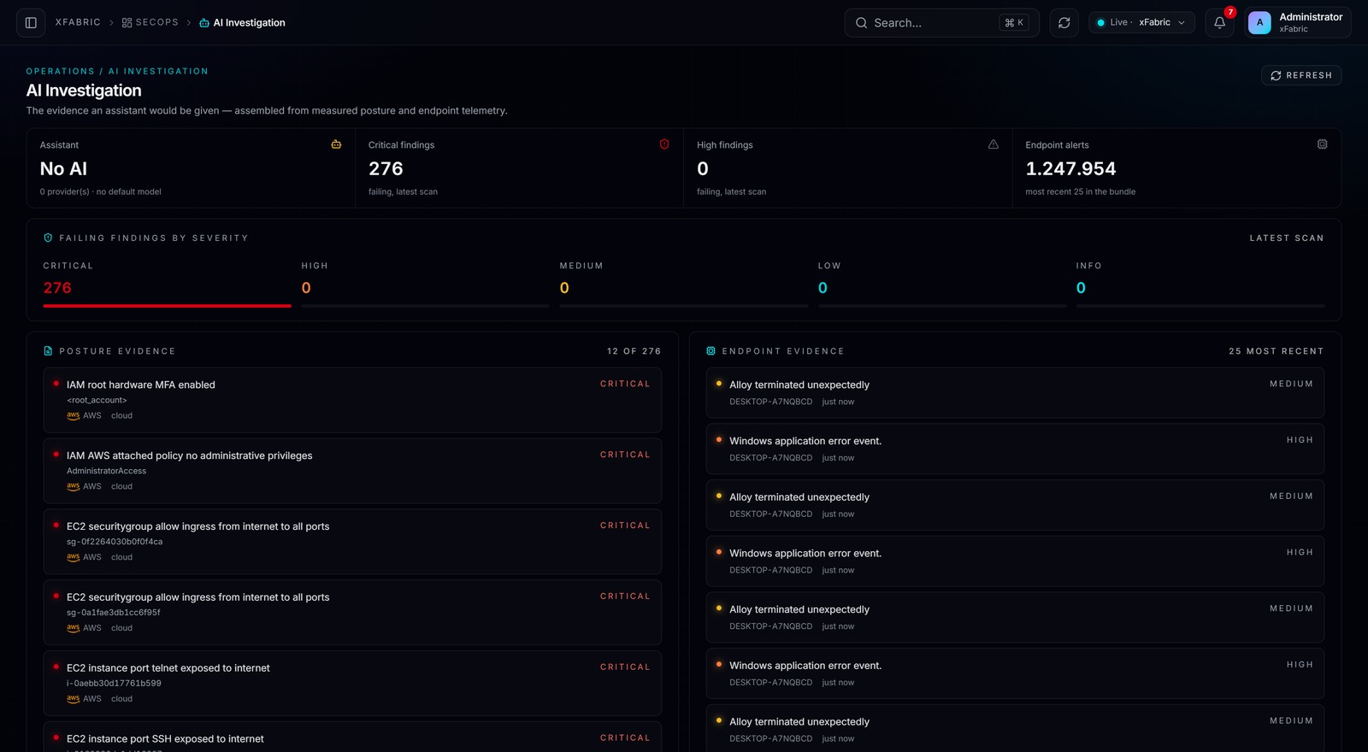Click the LATEST SCAN label
The width and height of the screenshot is (1368, 752).
(1286, 238)
